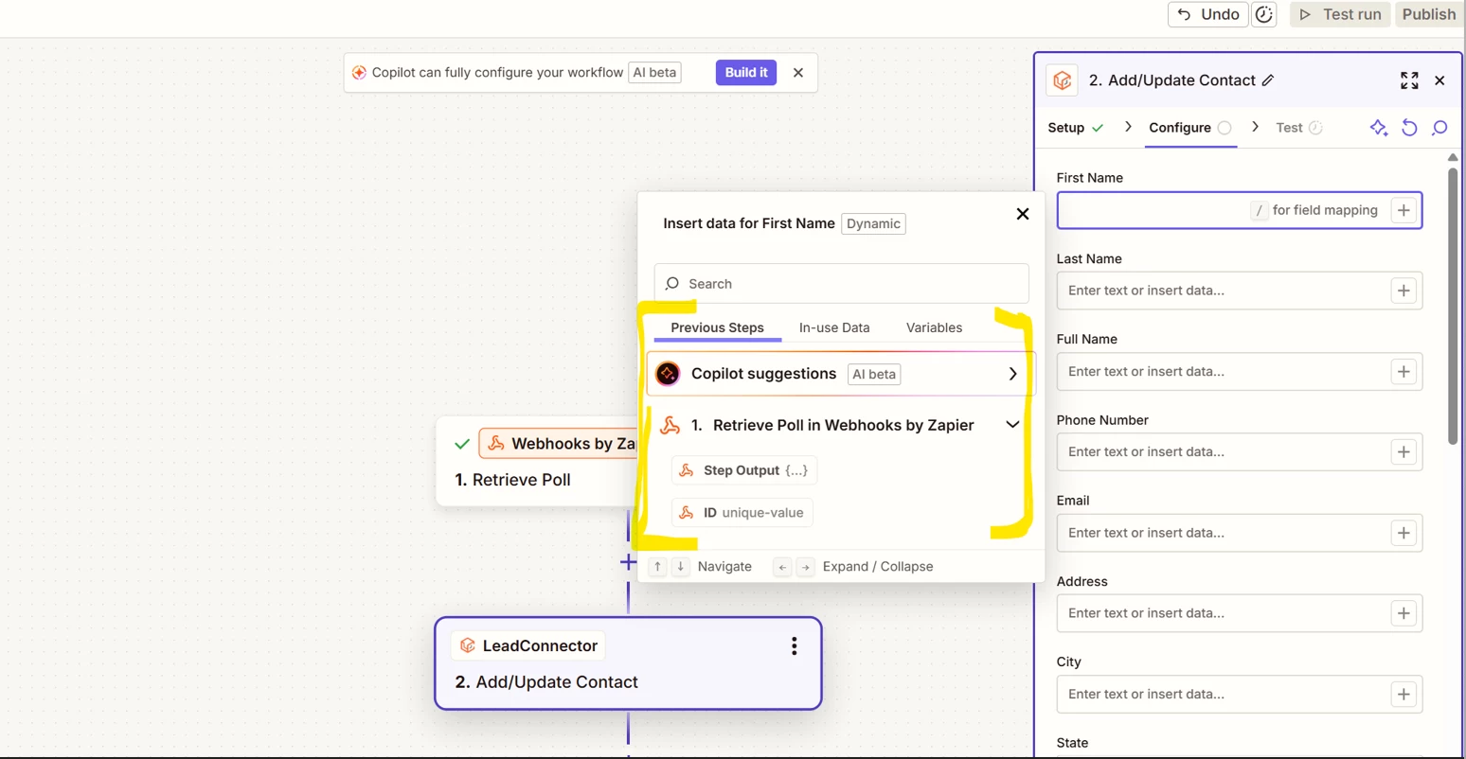Select the Webhooks Retrieve Poll step card

point(537,462)
